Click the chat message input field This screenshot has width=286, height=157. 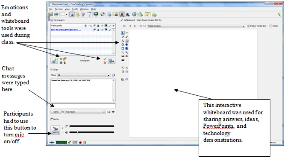click(83, 106)
